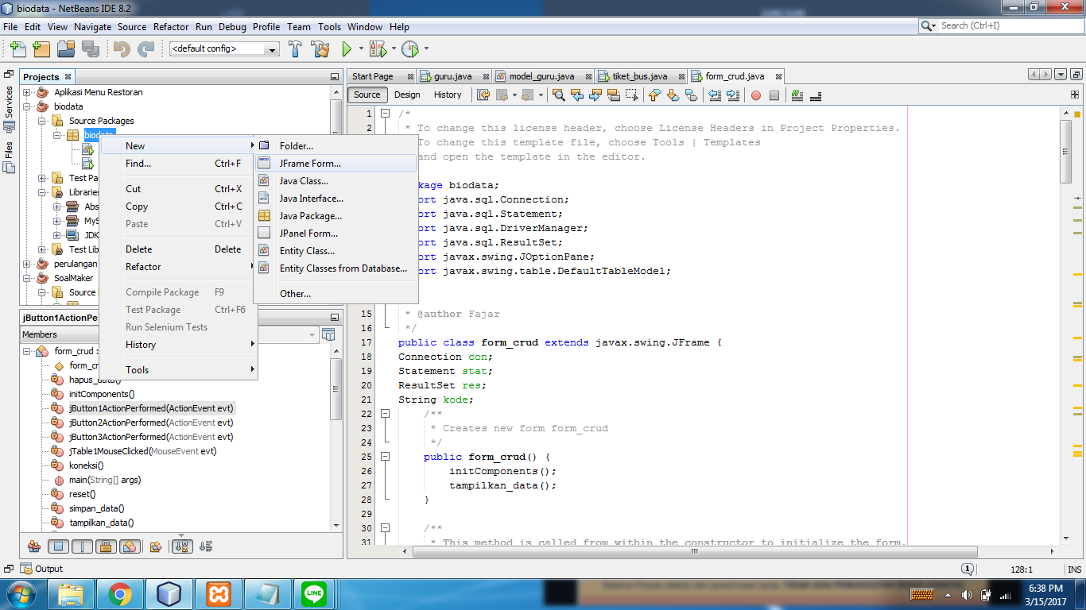This screenshot has width=1086, height=610.
Task: Run the project with the green play icon
Action: 347,48
